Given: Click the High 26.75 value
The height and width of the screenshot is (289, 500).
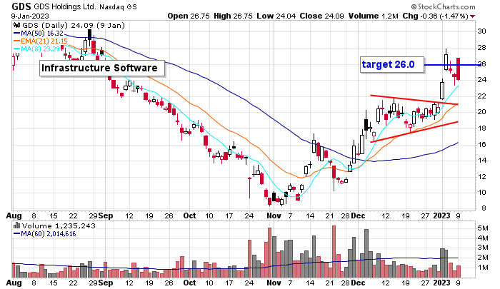Looking at the screenshot, I should (233, 16).
